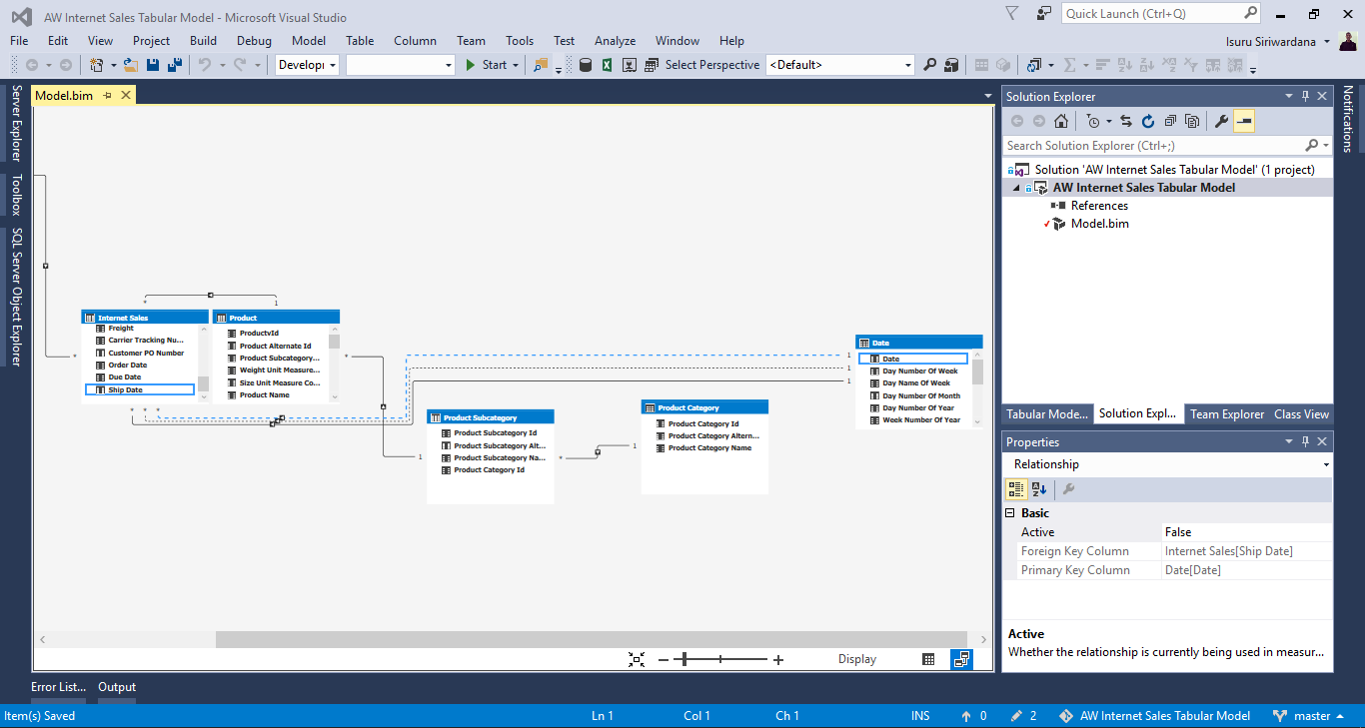This screenshot has width=1365, height=728.
Task: Click the Display button below the diagram
Action: [856, 659]
